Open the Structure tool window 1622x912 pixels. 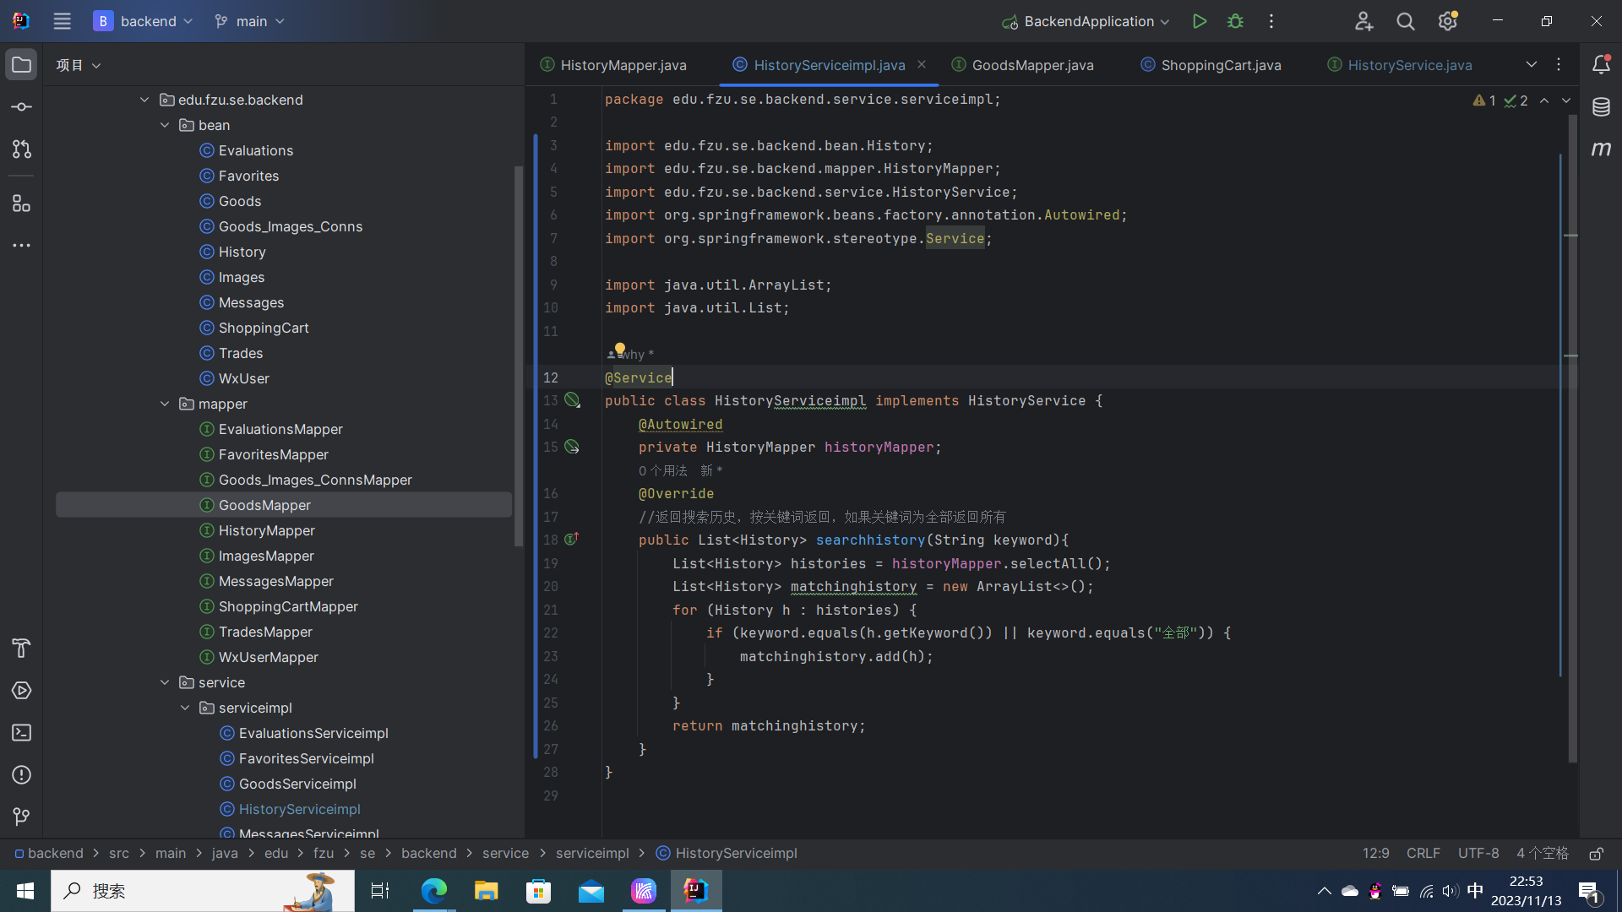(21, 204)
